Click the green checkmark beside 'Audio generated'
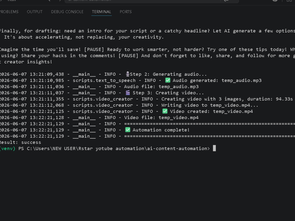This screenshot has width=295, height=221. pos(168,80)
